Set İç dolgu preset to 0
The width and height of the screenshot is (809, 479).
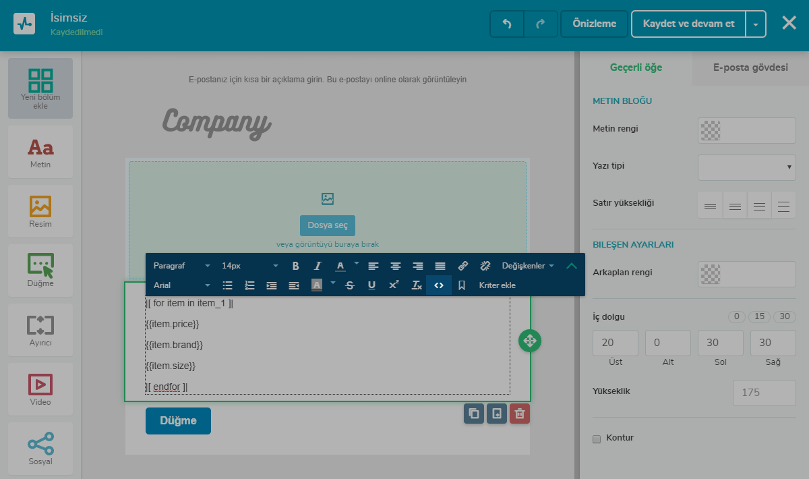click(x=737, y=317)
